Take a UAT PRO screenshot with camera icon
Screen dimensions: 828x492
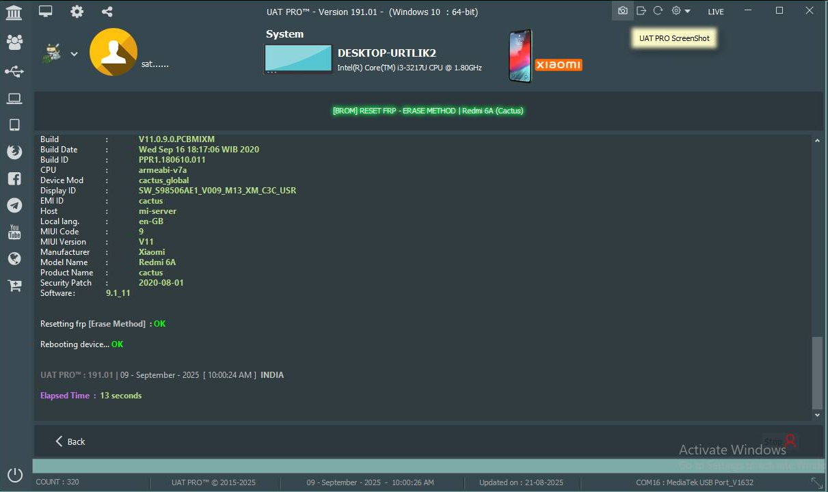622,11
